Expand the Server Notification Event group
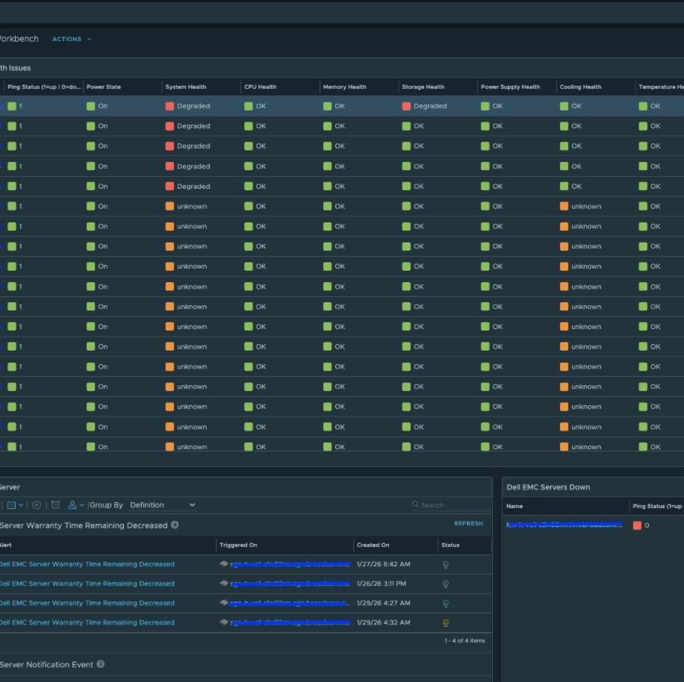This screenshot has height=682, width=684. 46,664
